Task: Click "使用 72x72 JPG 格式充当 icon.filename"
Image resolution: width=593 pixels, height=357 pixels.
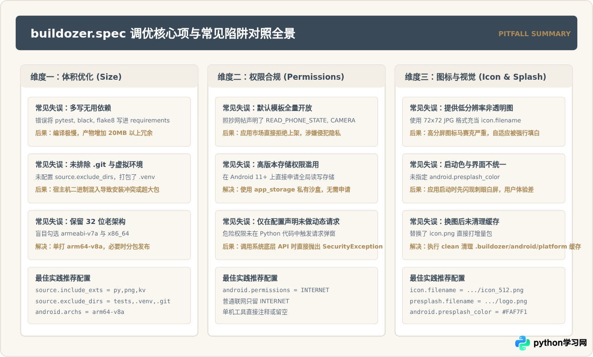Action: tap(465, 121)
